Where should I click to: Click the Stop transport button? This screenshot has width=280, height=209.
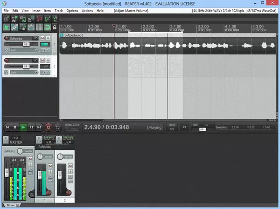(15, 127)
